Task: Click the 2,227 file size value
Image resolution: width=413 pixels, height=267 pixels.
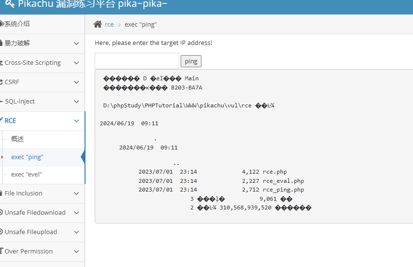Action: (251, 181)
